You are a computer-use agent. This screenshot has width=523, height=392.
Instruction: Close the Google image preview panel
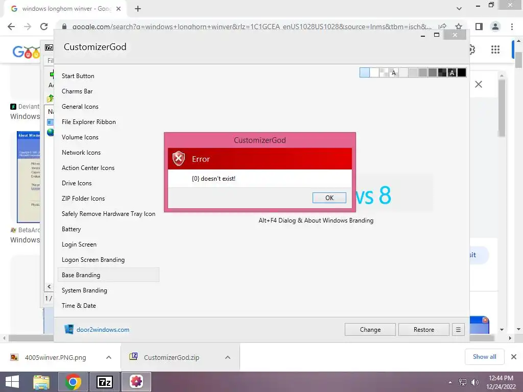tap(478, 84)
